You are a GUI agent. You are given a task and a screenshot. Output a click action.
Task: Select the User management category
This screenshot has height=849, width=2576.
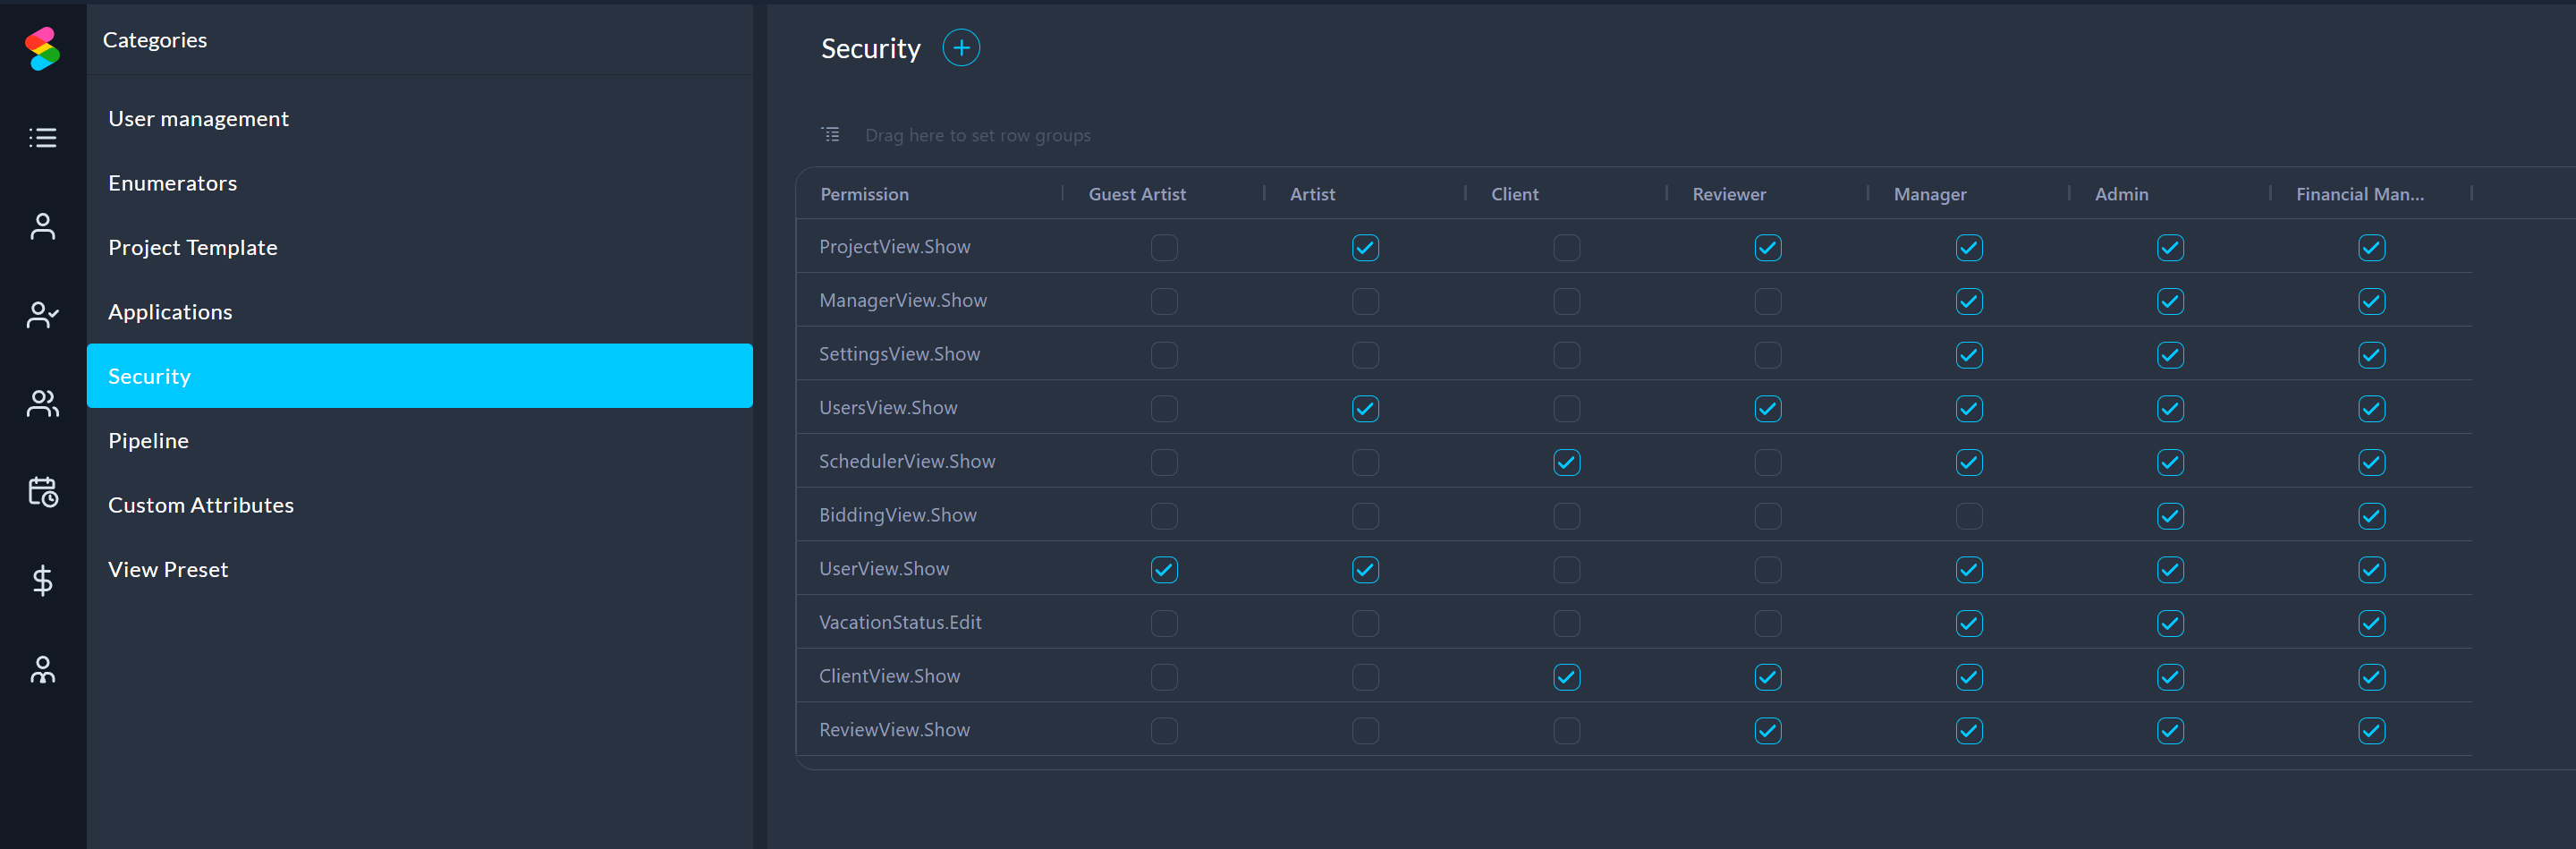tap(198, 119)
